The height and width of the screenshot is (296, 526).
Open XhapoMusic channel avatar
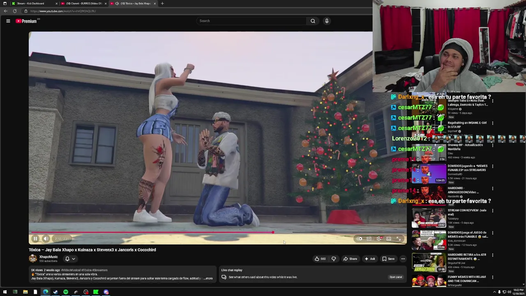tap(32, 258)
